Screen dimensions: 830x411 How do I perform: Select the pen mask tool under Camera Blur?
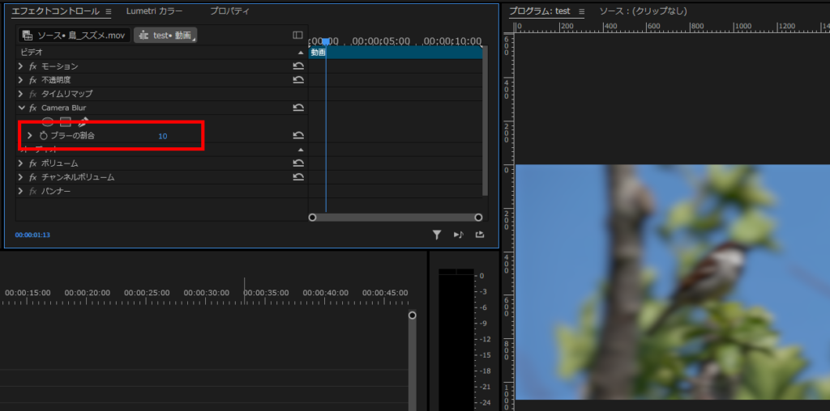coord(83,121)
